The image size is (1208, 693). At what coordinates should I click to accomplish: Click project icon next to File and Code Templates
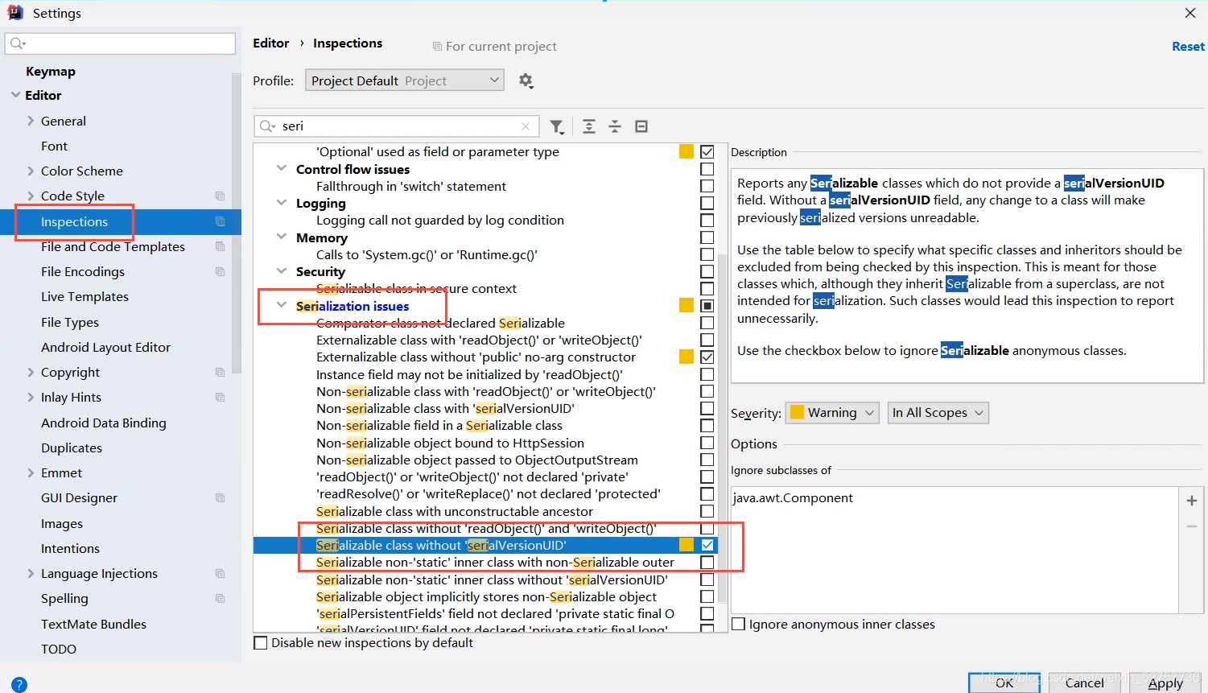220,246
